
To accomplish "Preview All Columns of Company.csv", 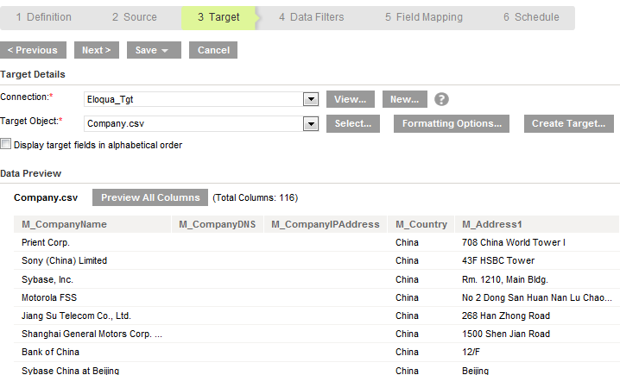I will 150,197.
